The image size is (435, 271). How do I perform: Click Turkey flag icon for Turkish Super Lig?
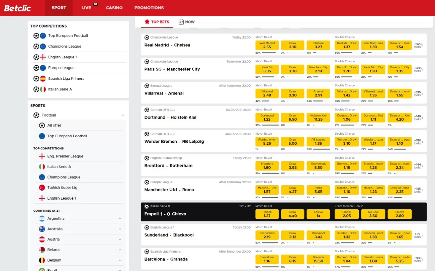pos(42,188)
